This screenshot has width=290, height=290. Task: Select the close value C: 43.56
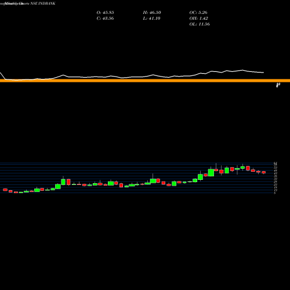(x=105, y=19)
